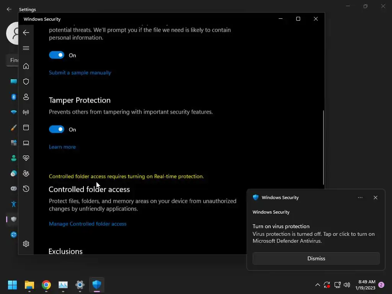The width and height of the screenshot is (392, 294).
Task: Click Turn on virus protection notification text
Action: pos(281,226)
